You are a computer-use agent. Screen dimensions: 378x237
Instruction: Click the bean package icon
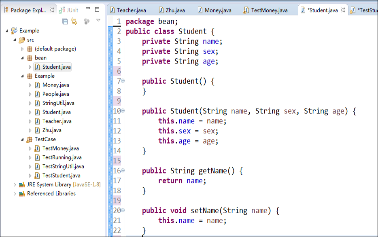(30, 58)
